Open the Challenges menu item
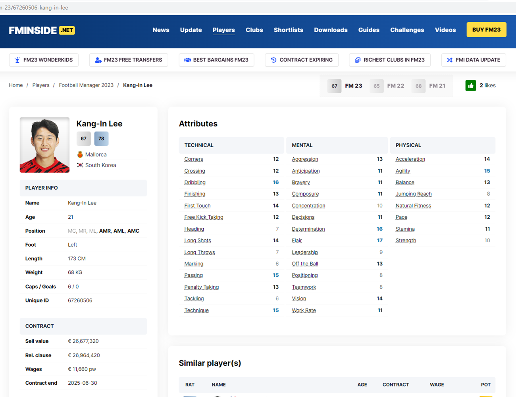The height and width of the screenshot is (397, 516). (407, 30)
